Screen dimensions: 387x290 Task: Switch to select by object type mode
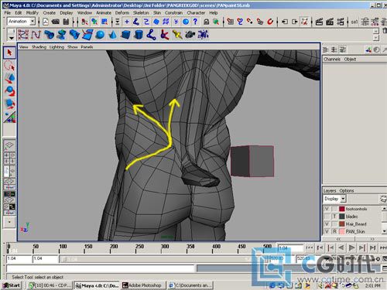[94, 22]
